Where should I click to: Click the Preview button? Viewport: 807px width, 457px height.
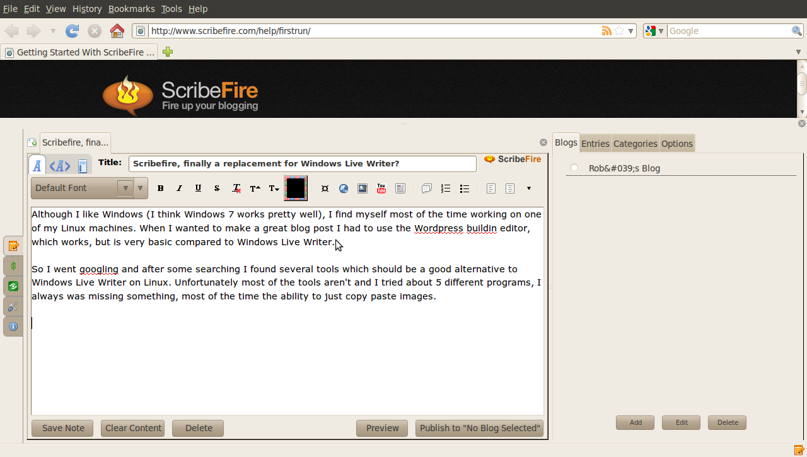coord(382,428)
